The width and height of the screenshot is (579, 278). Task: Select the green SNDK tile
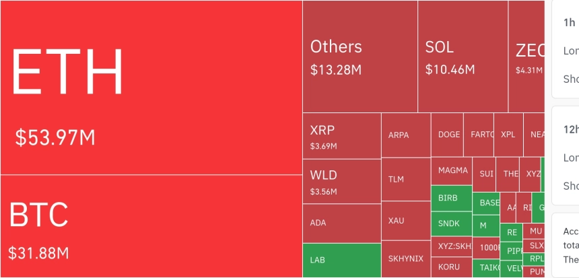tap(452, 223)
